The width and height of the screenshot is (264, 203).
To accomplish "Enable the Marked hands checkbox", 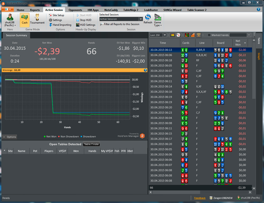I will pyautogui.click(x=209, y=35).
